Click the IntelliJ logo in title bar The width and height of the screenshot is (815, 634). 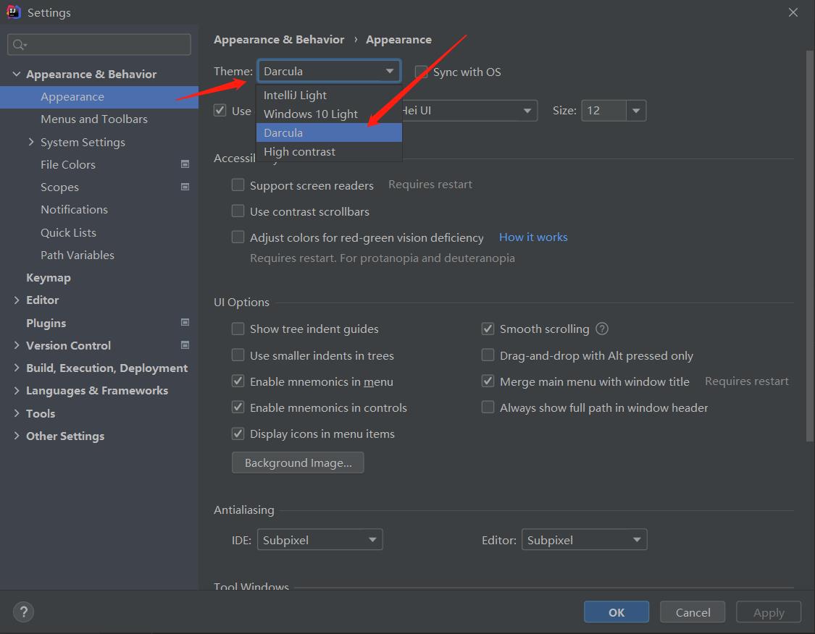click(x=13, y=12)
